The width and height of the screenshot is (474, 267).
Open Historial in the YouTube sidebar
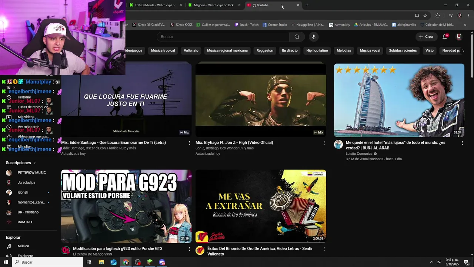coord(24,97)
